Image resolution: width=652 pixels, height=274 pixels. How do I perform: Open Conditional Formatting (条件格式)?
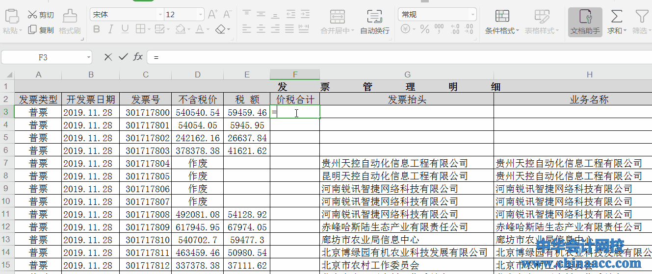coord(502,22)
